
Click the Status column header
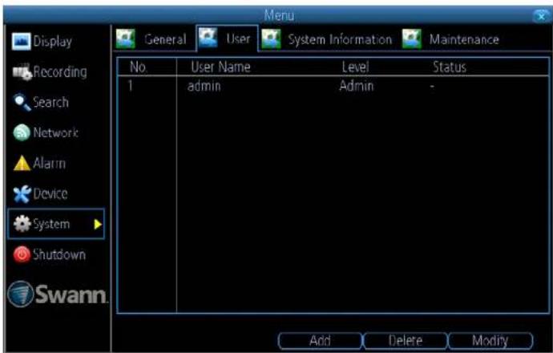pyautogui.click(x=450, y=67)
